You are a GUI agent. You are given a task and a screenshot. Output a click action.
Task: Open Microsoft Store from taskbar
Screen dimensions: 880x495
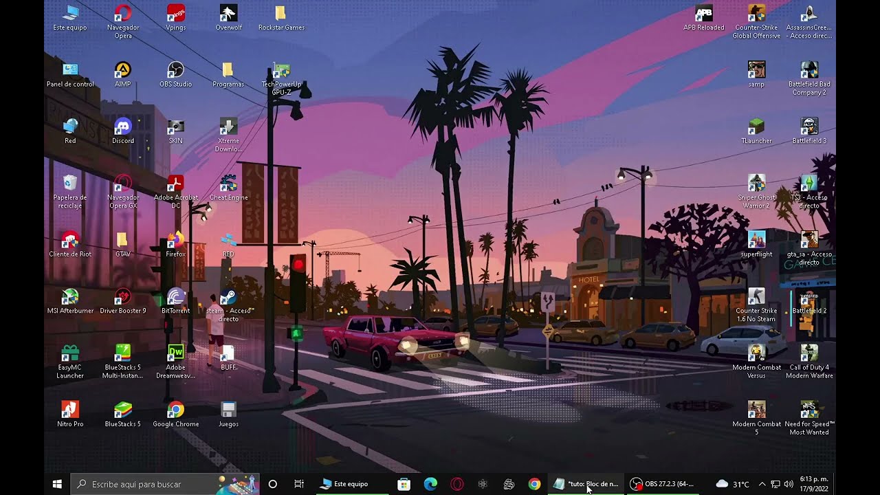click(404, 484)
